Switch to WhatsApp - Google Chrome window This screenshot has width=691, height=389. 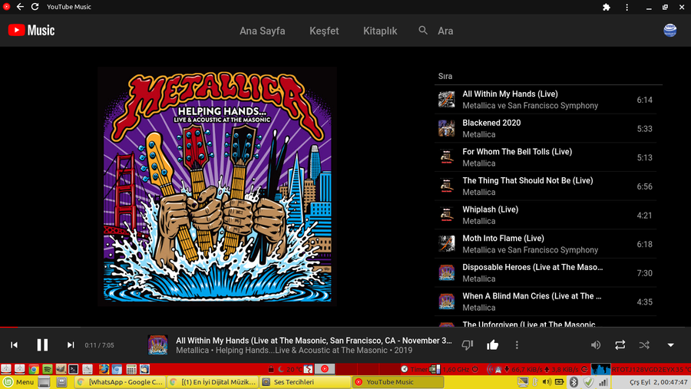pos(120,382)
